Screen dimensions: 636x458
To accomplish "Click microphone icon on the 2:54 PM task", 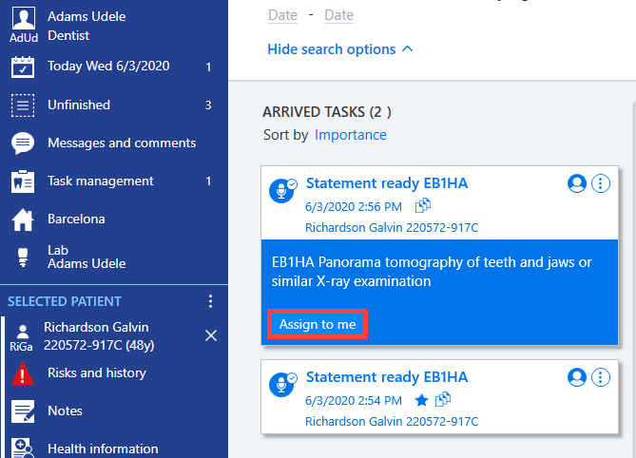I will click(x=282, y=384).
